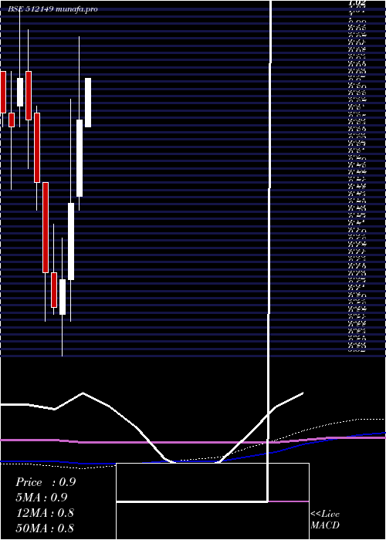
Task: Click the '50MA : 0.8' value
Action: (45, 528)
